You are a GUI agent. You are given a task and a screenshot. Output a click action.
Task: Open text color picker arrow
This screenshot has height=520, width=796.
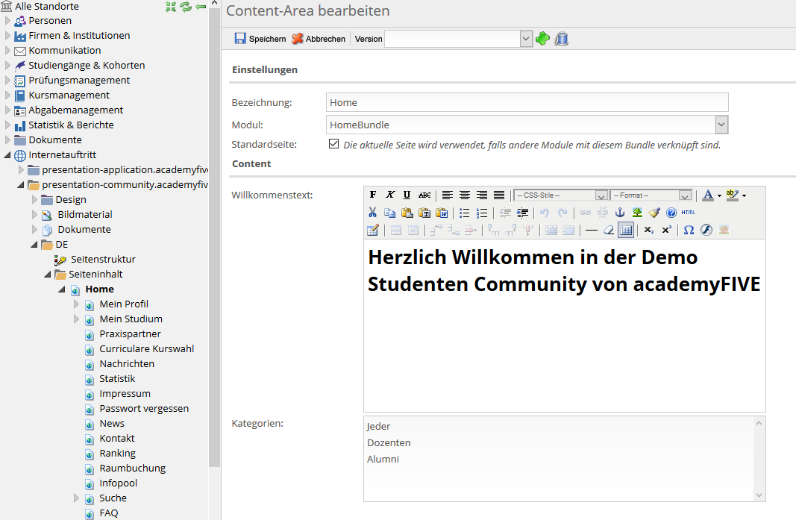(x=719, y=195)
